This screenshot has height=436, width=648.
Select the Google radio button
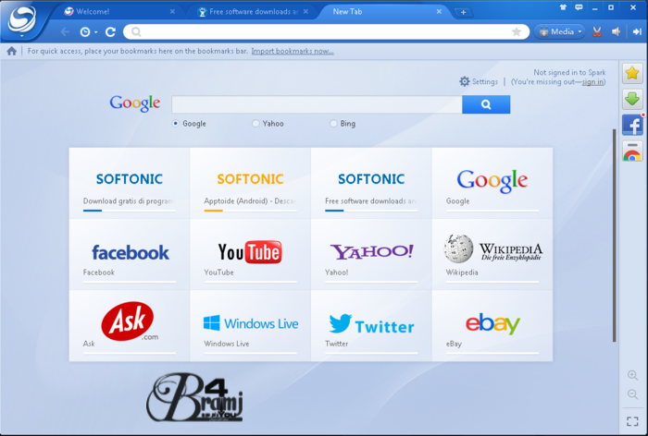click(176, 124)
